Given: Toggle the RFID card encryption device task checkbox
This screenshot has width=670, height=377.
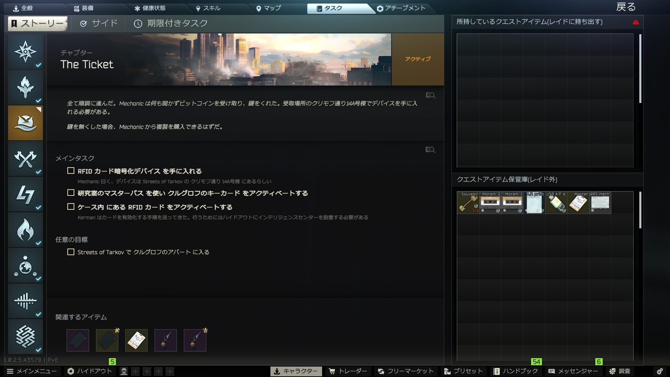Looking at the screenshot, I should point(71,171).
